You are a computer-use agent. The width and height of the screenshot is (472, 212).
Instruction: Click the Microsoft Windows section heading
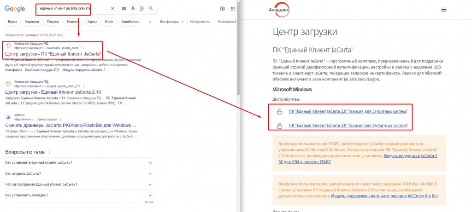(x=292, y=90)
